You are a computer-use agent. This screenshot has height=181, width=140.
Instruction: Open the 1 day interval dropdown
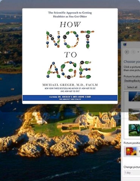point(132,173)
